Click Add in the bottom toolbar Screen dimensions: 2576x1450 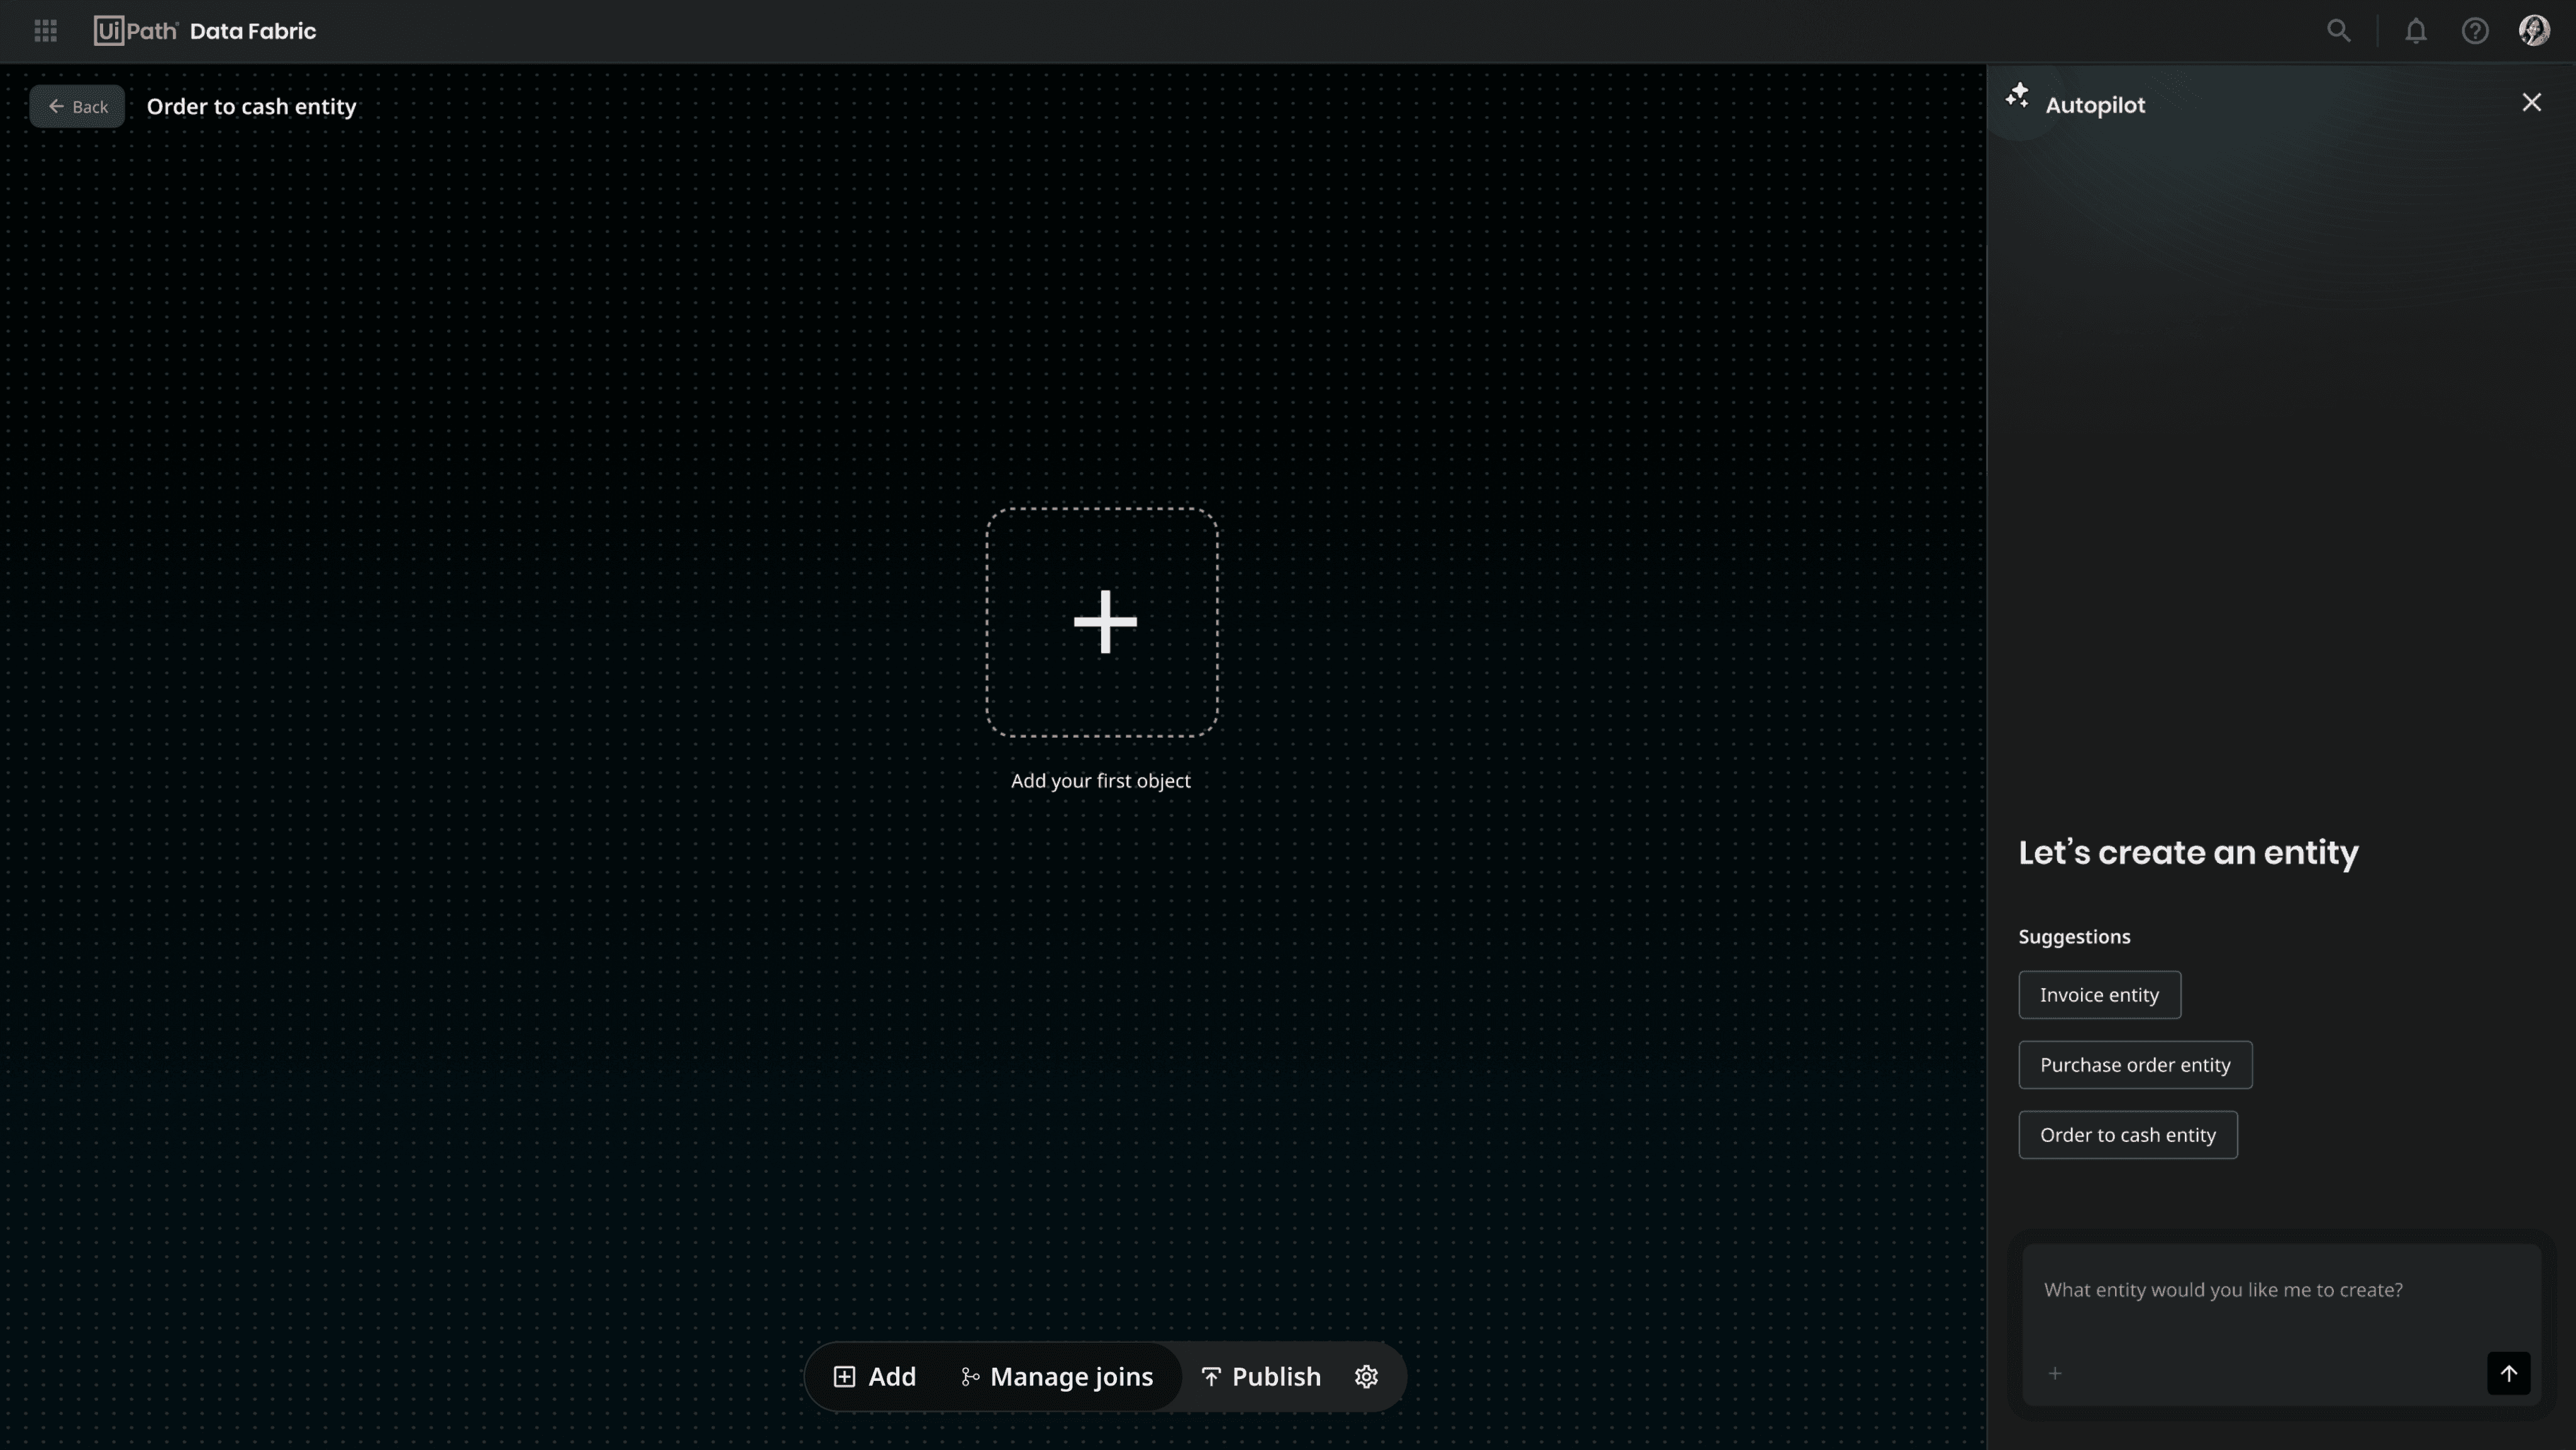tap(875, 1377)
